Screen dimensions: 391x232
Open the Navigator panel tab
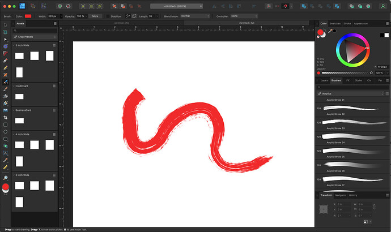[x=340, y=195]
